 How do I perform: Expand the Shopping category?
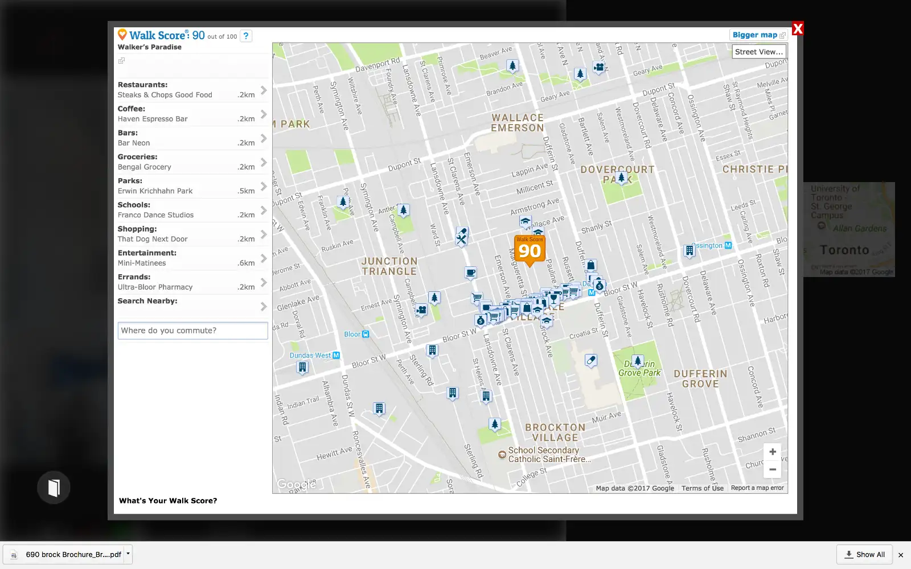pos(264,234)
